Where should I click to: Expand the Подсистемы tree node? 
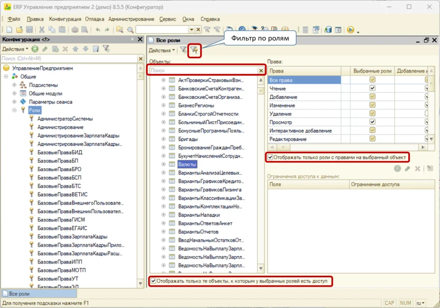pos(14,85)
